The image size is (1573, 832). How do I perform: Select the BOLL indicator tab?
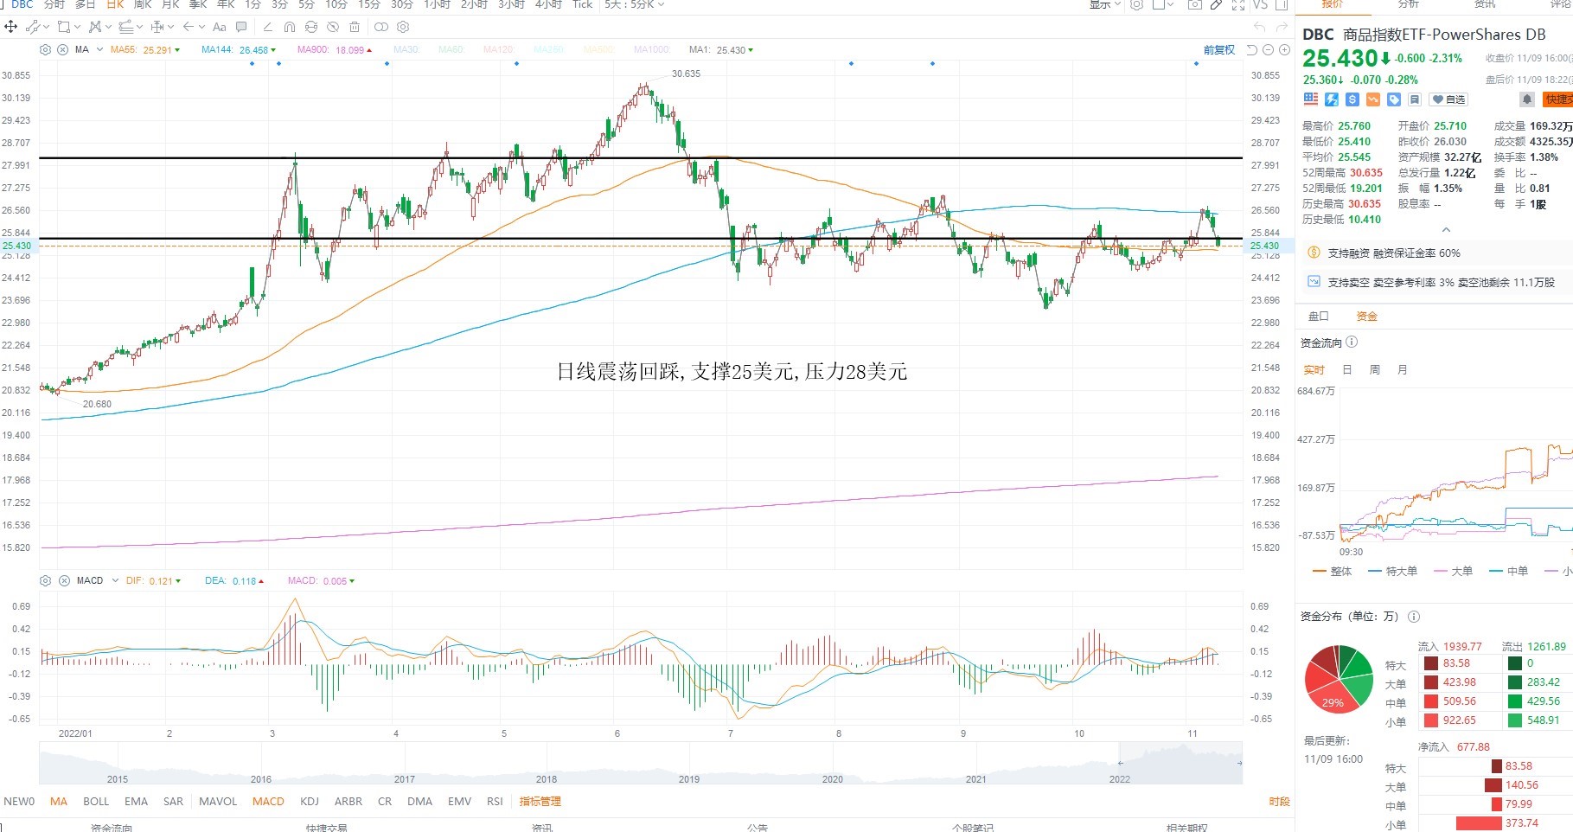pos(96,802)
